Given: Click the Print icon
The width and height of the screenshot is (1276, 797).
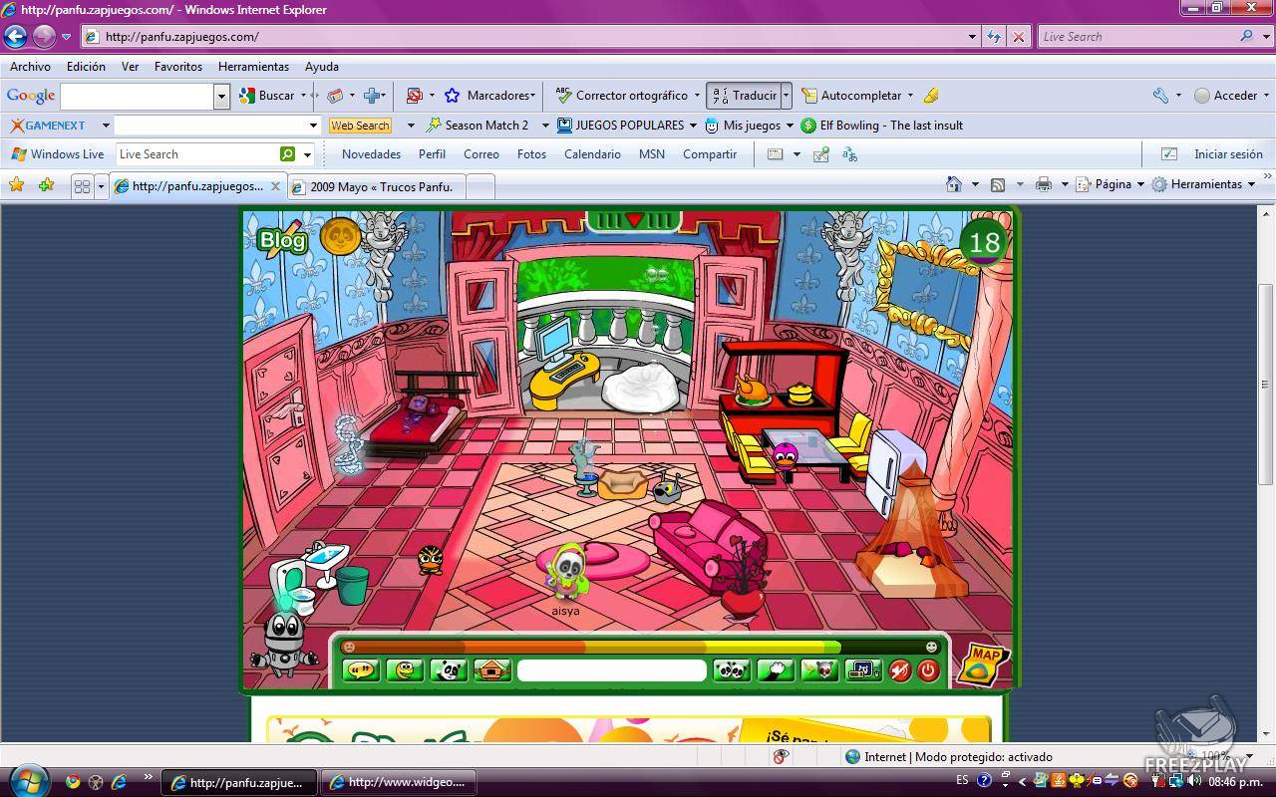Looking at the screenshot, I should click(1044, 184).
